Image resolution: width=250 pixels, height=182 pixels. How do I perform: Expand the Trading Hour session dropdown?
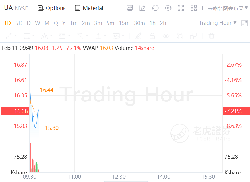(218, 23)
